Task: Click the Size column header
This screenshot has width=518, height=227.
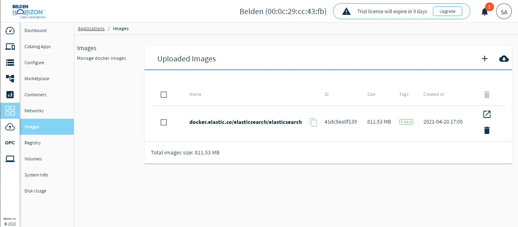Action: point(371,94)
